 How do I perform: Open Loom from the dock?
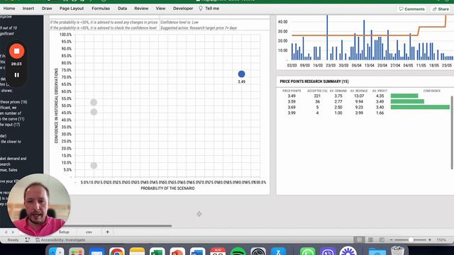pos(348,251)
